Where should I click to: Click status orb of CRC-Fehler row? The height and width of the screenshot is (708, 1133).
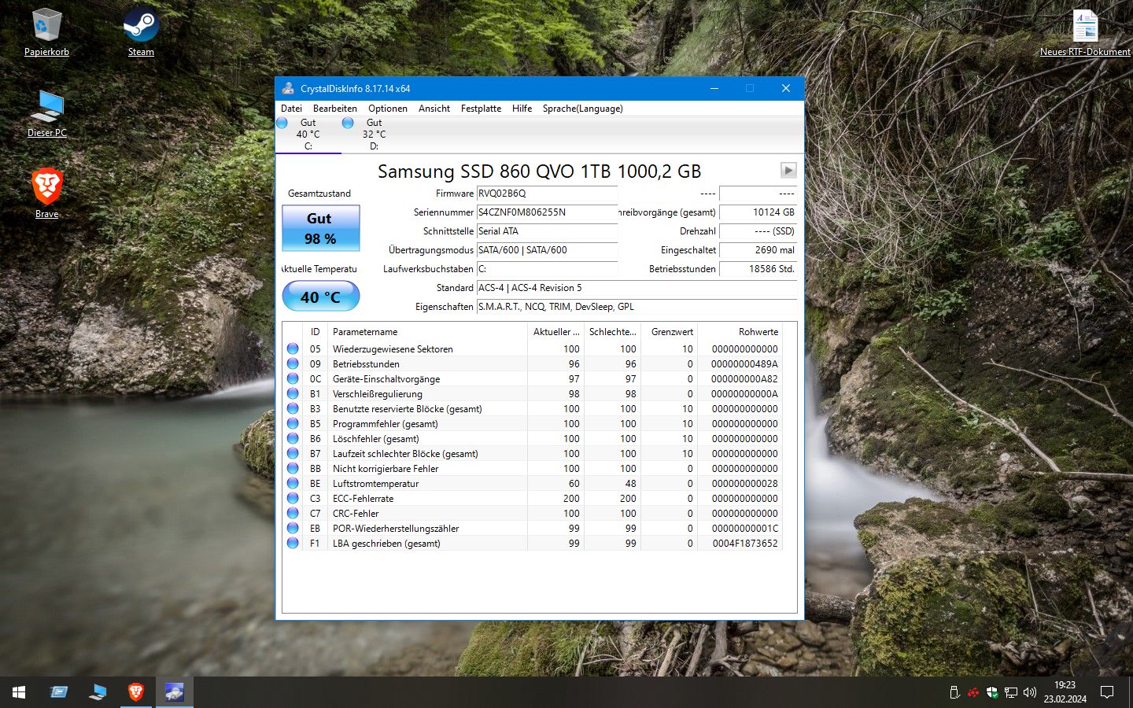[x=293, y=513]
